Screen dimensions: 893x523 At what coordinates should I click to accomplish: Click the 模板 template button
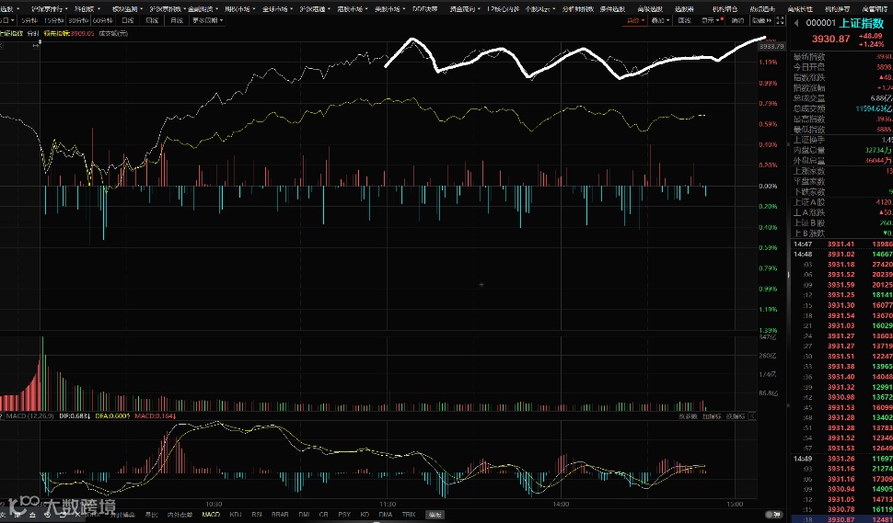(435, 515)
